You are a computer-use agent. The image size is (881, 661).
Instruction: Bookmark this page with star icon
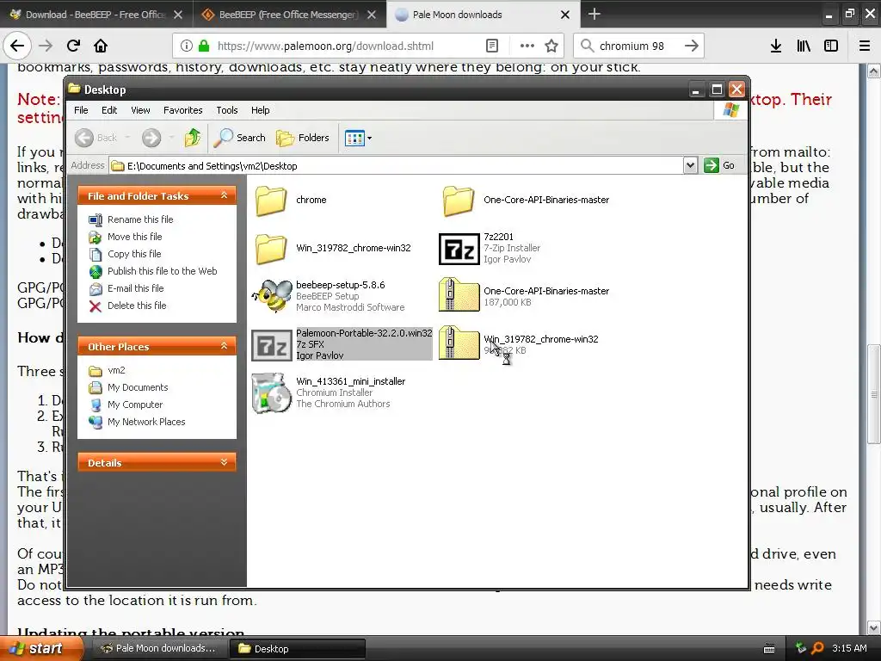pos(551,46)
